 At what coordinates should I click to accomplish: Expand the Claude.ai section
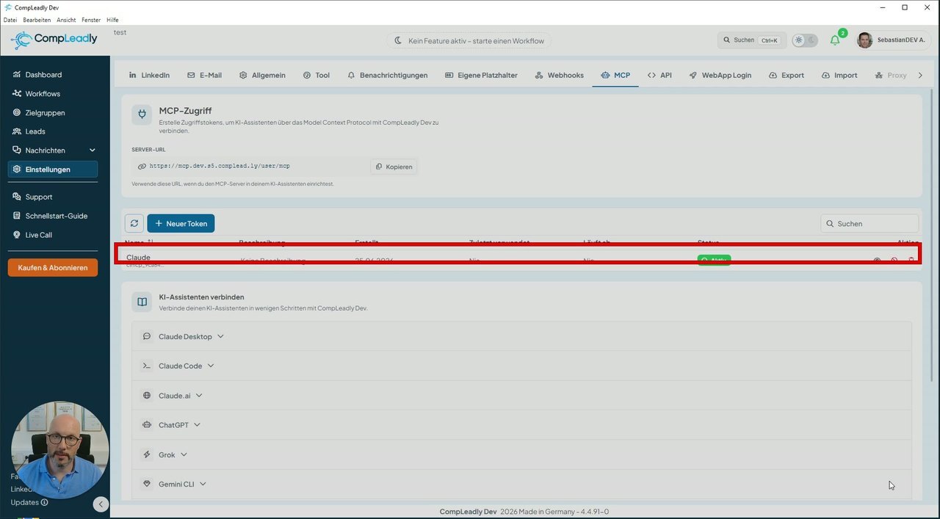pyautogui.click(x=521, y=396)
